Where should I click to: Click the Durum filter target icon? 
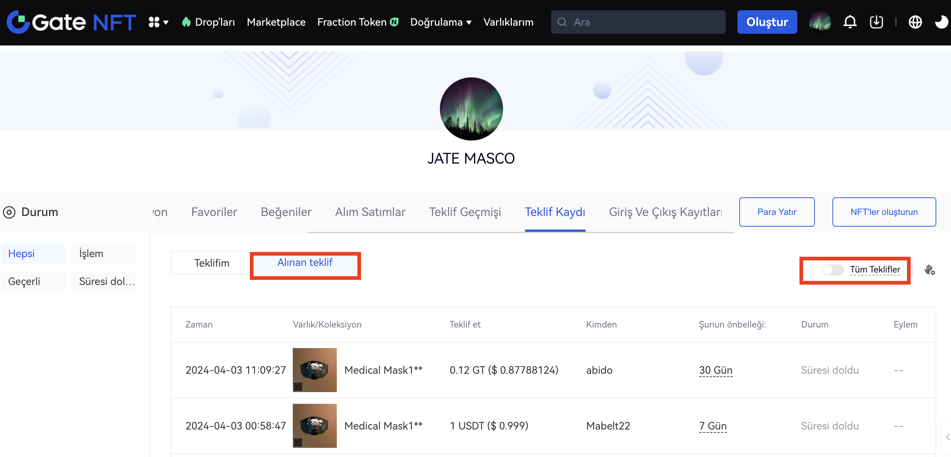coord(9,212)
